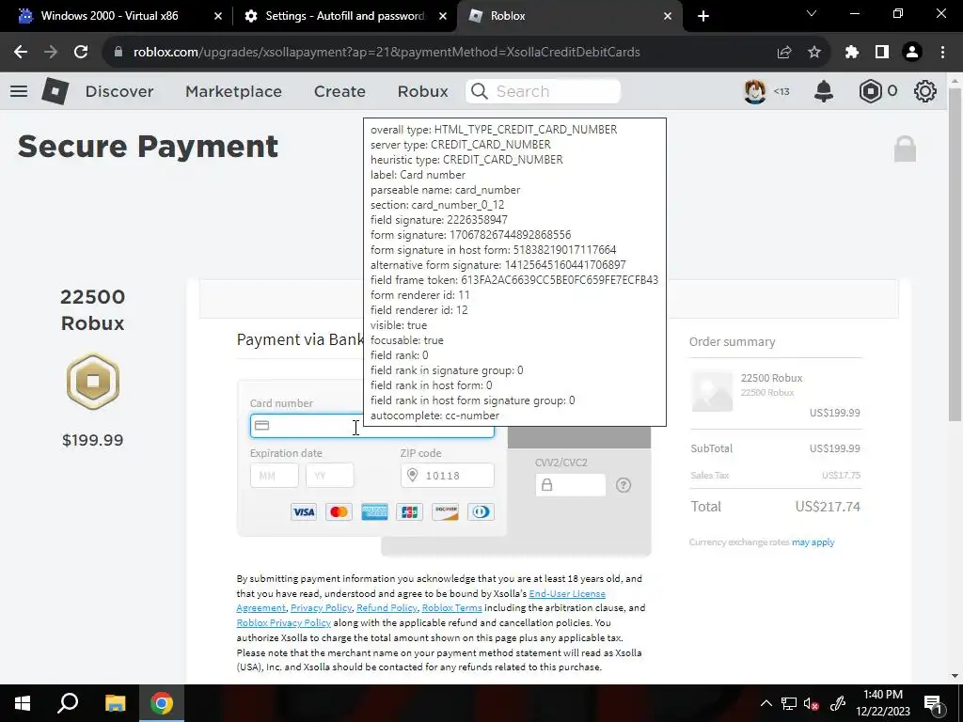Click the muted volume tray icon
The image size is (963, 722).
(812, 703)
